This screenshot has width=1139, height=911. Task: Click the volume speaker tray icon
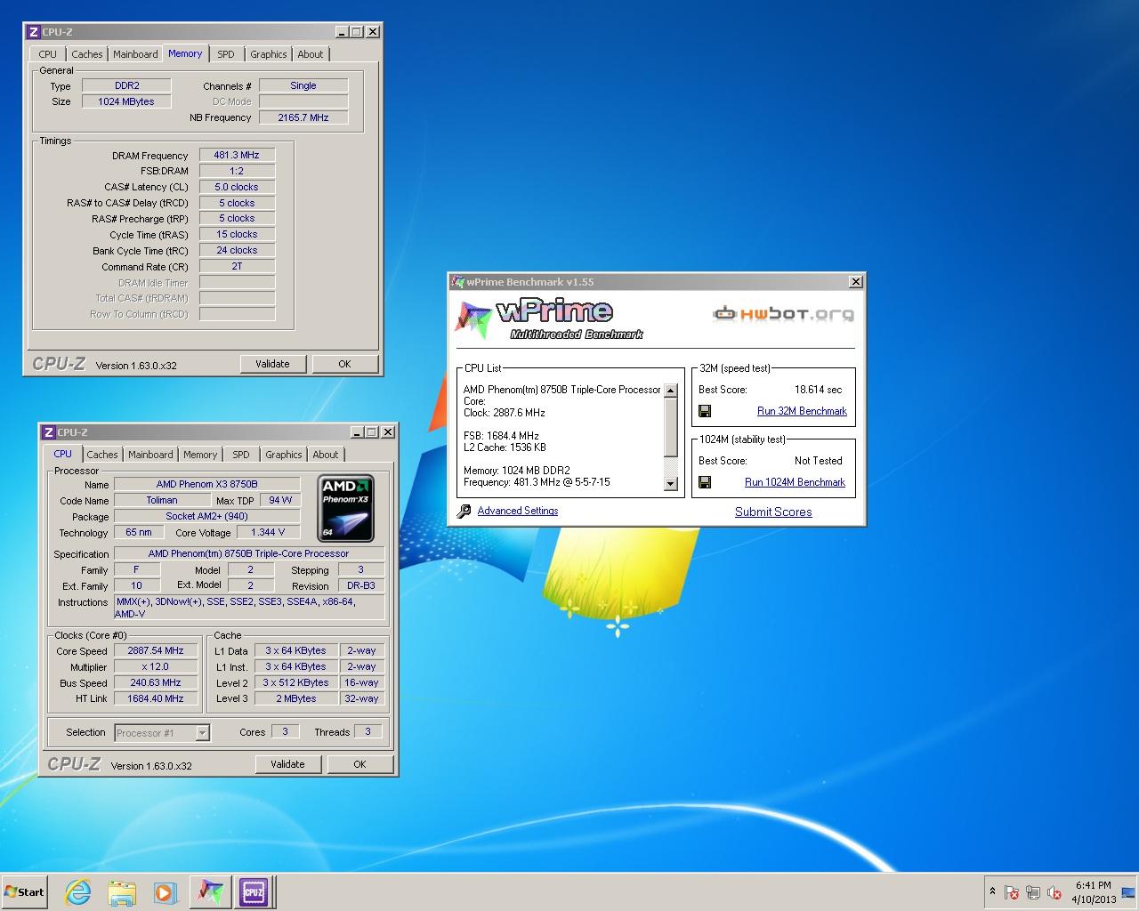1054,892
